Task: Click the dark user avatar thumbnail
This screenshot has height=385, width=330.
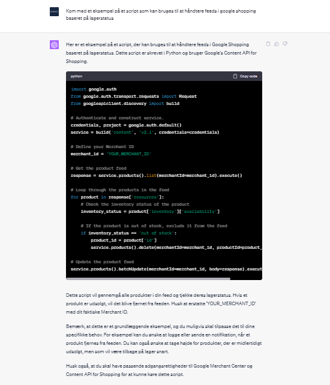Action: (55, 11)
